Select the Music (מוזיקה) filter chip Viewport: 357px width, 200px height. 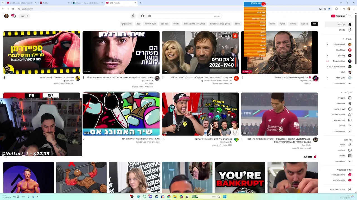coord(282,24)
